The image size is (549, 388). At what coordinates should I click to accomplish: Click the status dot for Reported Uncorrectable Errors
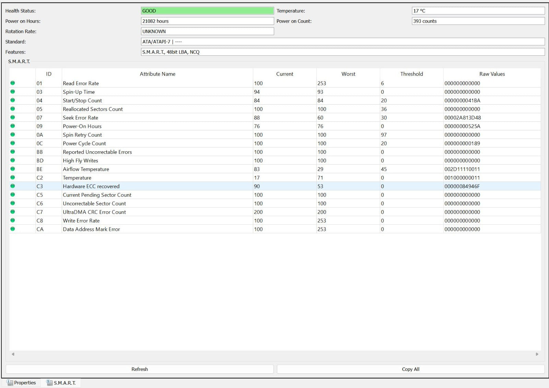13,152
